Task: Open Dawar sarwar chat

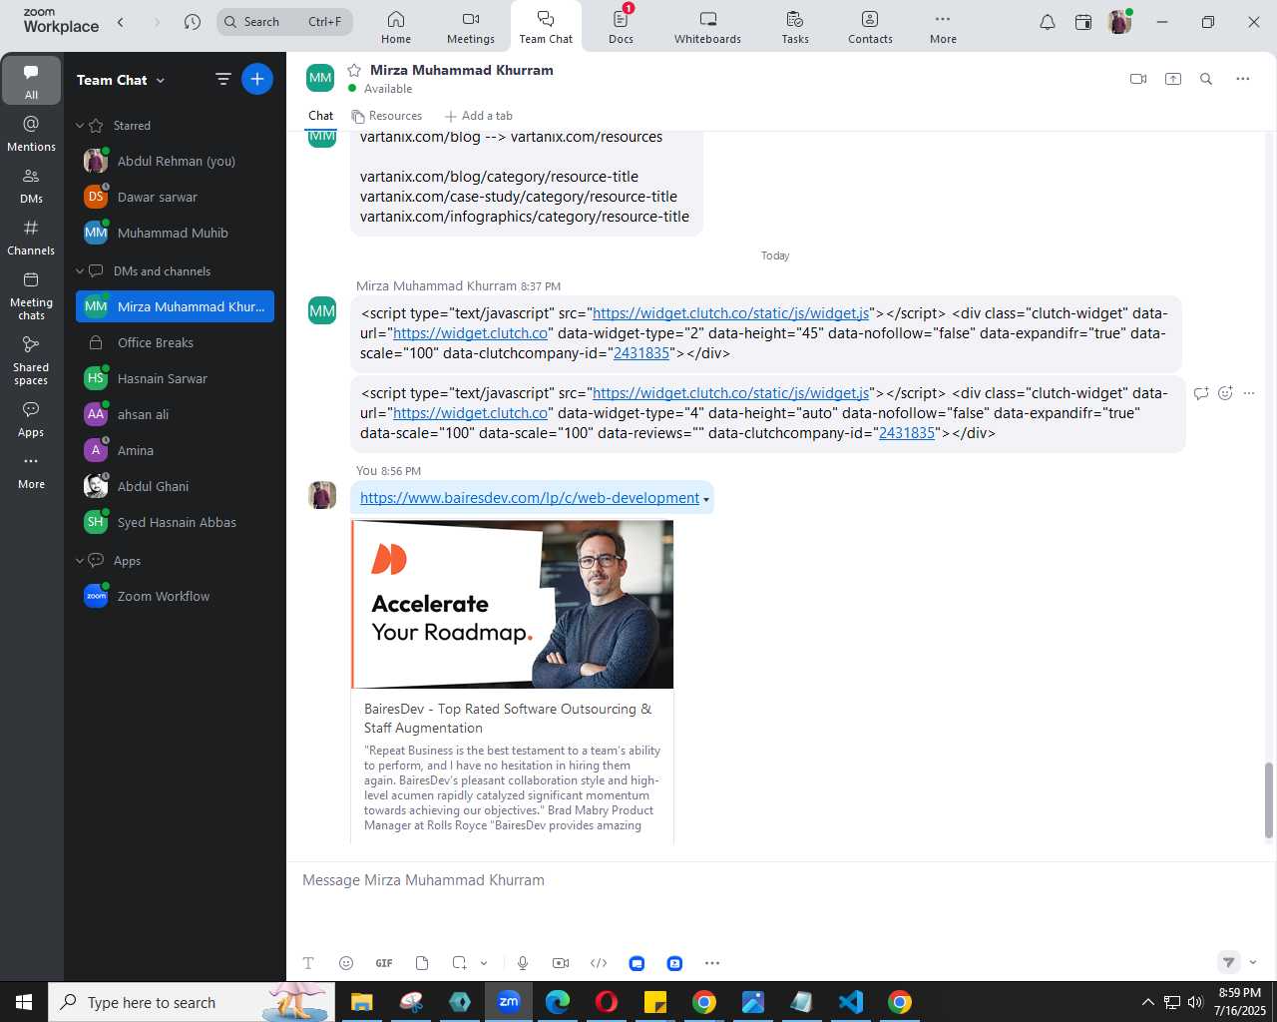Action: 175,197
